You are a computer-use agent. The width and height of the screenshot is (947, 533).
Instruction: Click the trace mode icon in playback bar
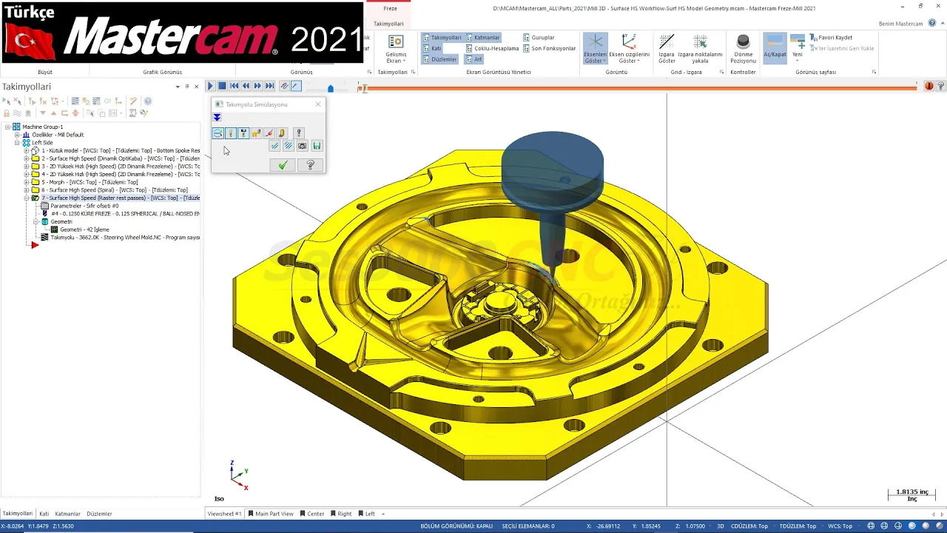coord(284,87)
